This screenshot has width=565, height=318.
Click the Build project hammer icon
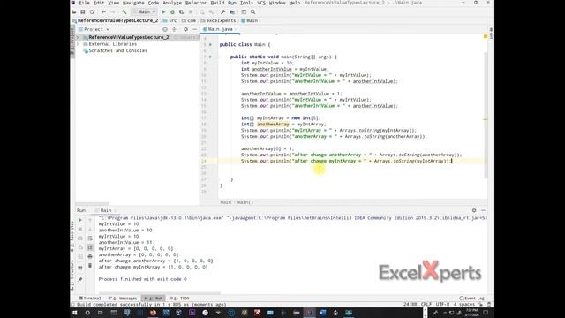coord(124,11)
